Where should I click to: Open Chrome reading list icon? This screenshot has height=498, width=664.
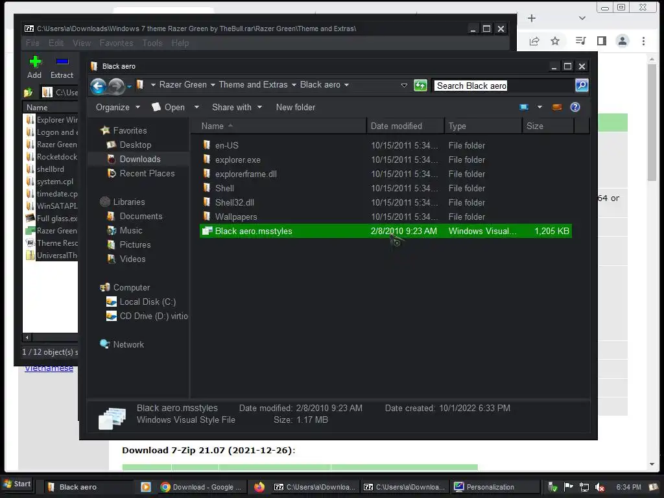[x=580, y=41]
